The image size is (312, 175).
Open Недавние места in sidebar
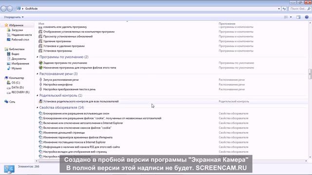(21, 35)
